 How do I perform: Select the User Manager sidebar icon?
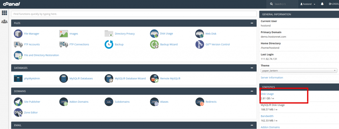pyautogui.click(x=4, y=21)
